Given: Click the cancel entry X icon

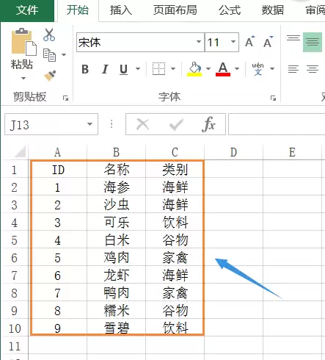Looking at the screenshot, I should (143, 124).
